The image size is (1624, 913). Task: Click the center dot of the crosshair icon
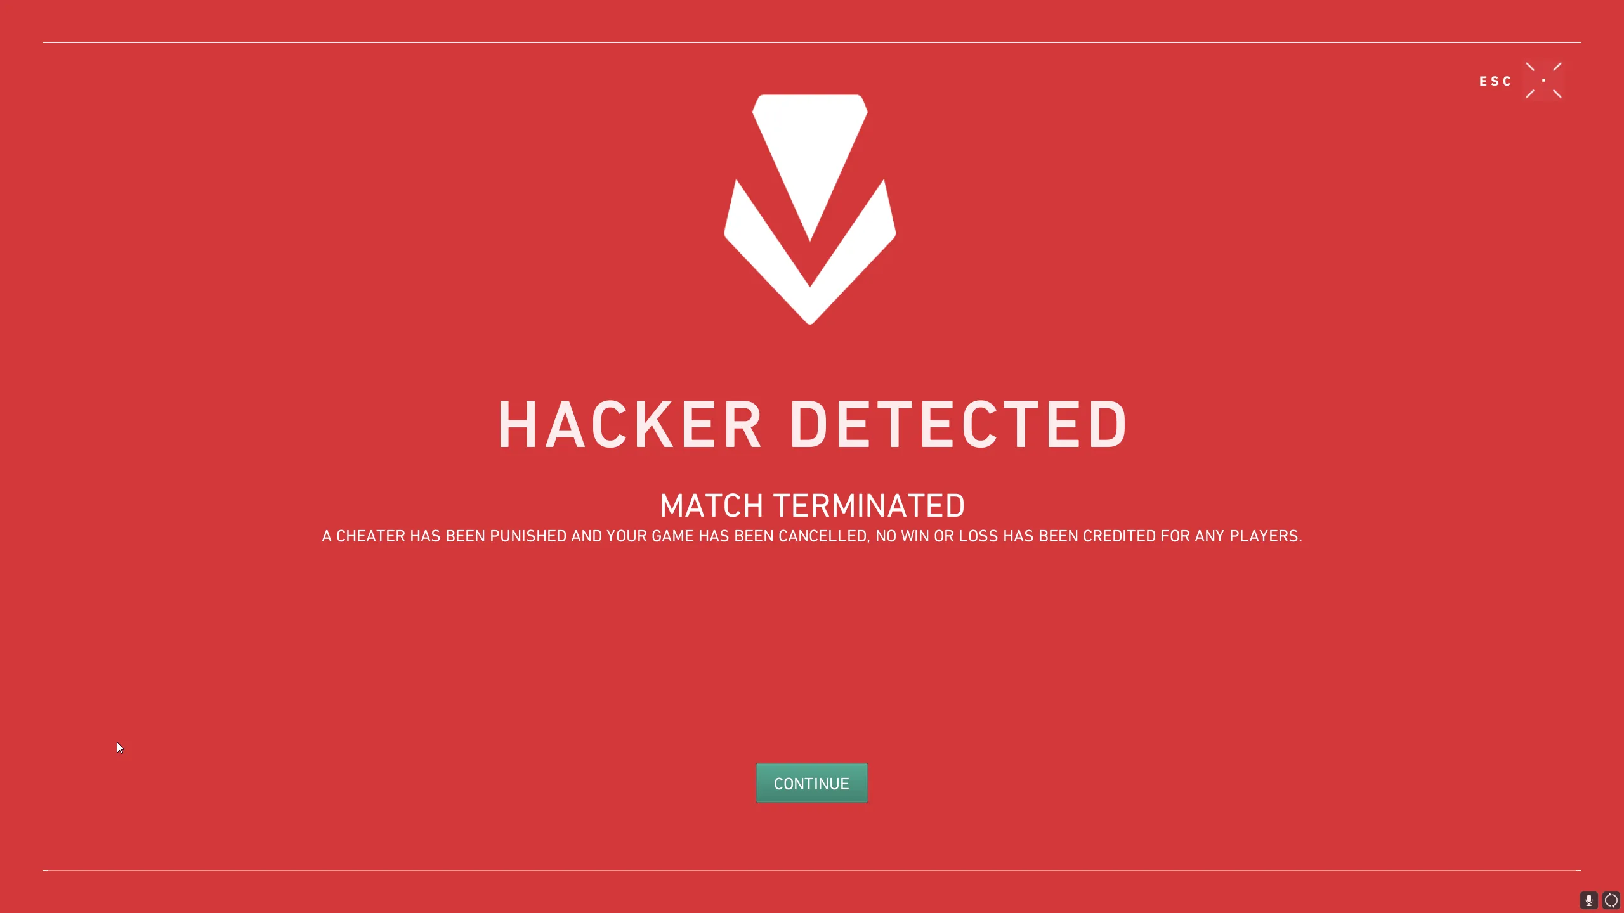tap(1543, 81)
